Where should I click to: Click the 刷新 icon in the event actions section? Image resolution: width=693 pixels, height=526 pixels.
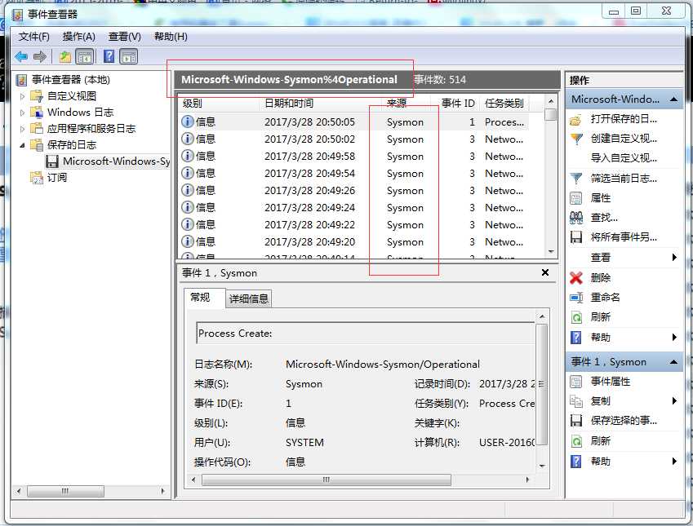coord(576,440)
